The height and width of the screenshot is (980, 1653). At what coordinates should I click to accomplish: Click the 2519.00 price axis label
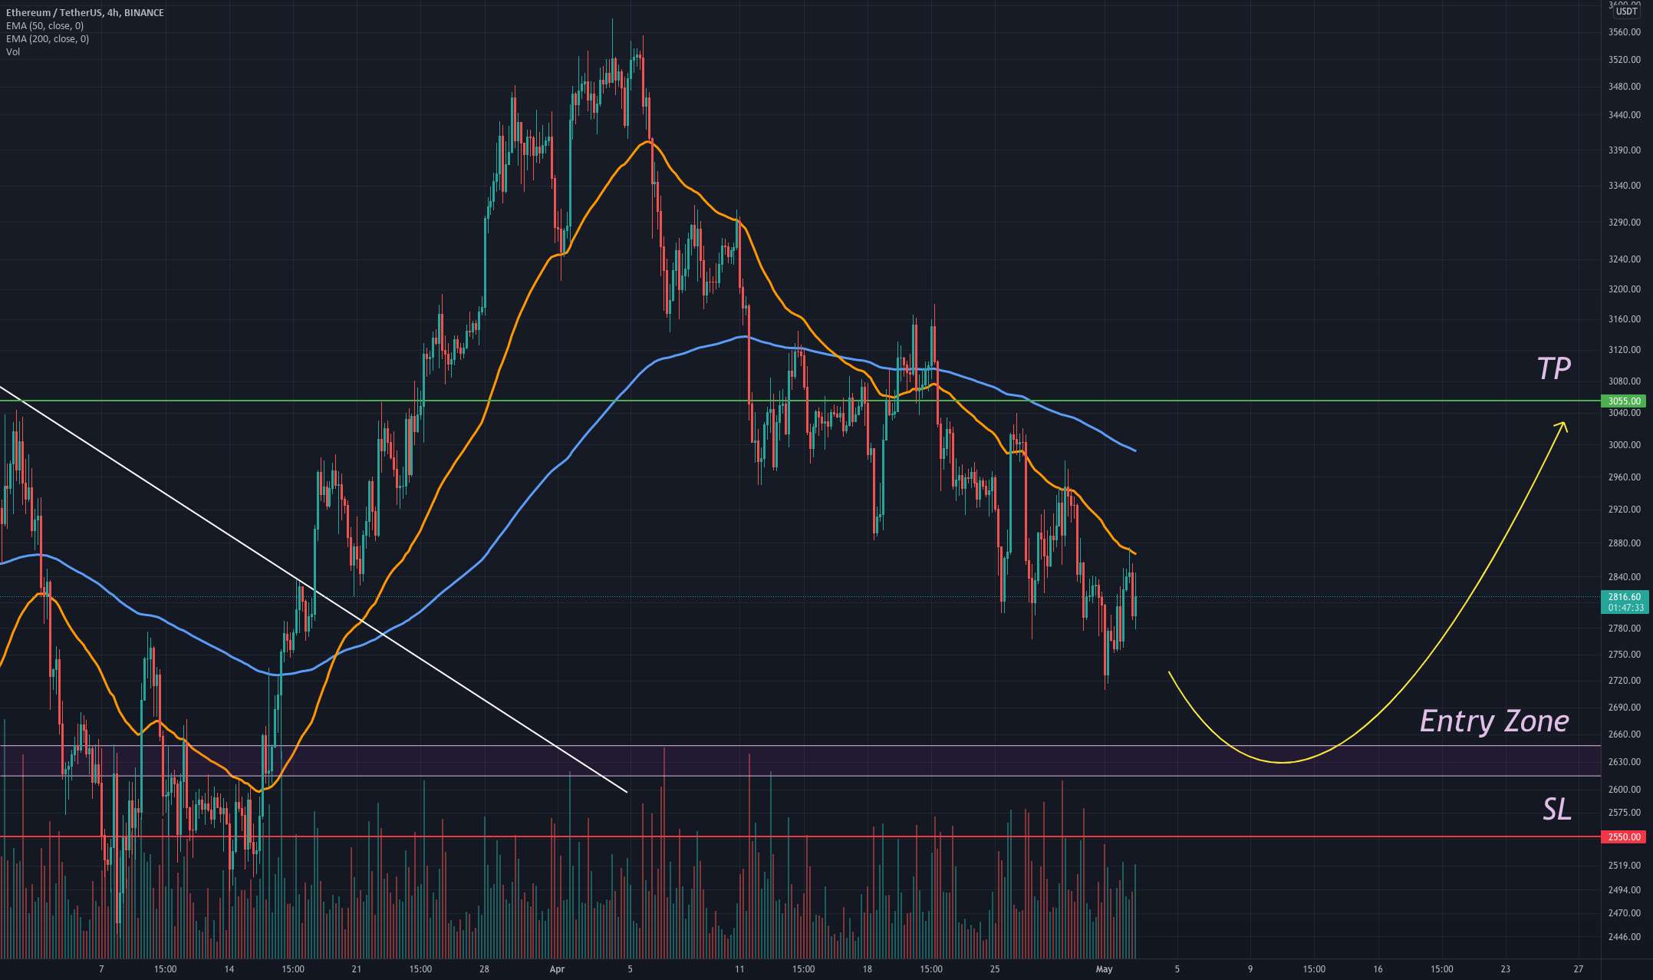tap(1624, 866)
